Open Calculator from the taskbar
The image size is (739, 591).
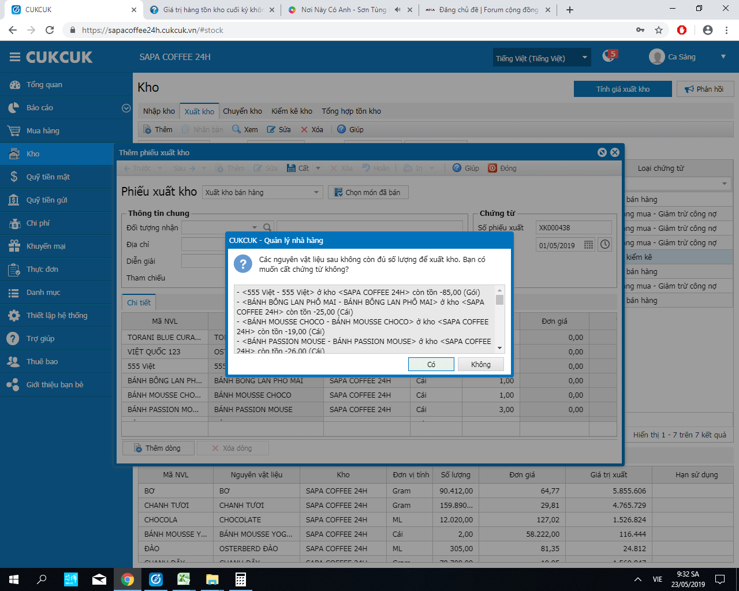[241, 579]
